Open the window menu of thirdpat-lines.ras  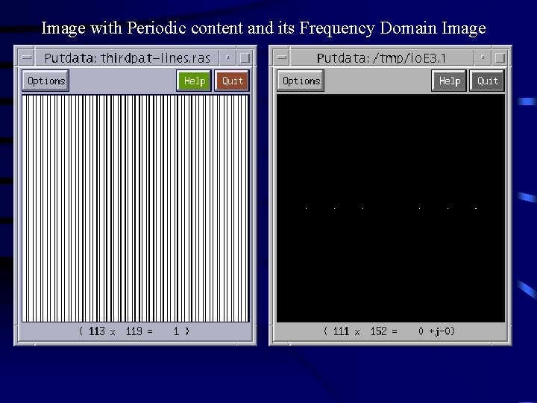(26, 57)
